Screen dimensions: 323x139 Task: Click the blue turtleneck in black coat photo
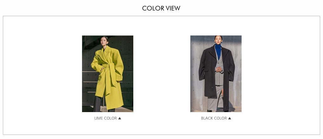click(x=218, y=51)
